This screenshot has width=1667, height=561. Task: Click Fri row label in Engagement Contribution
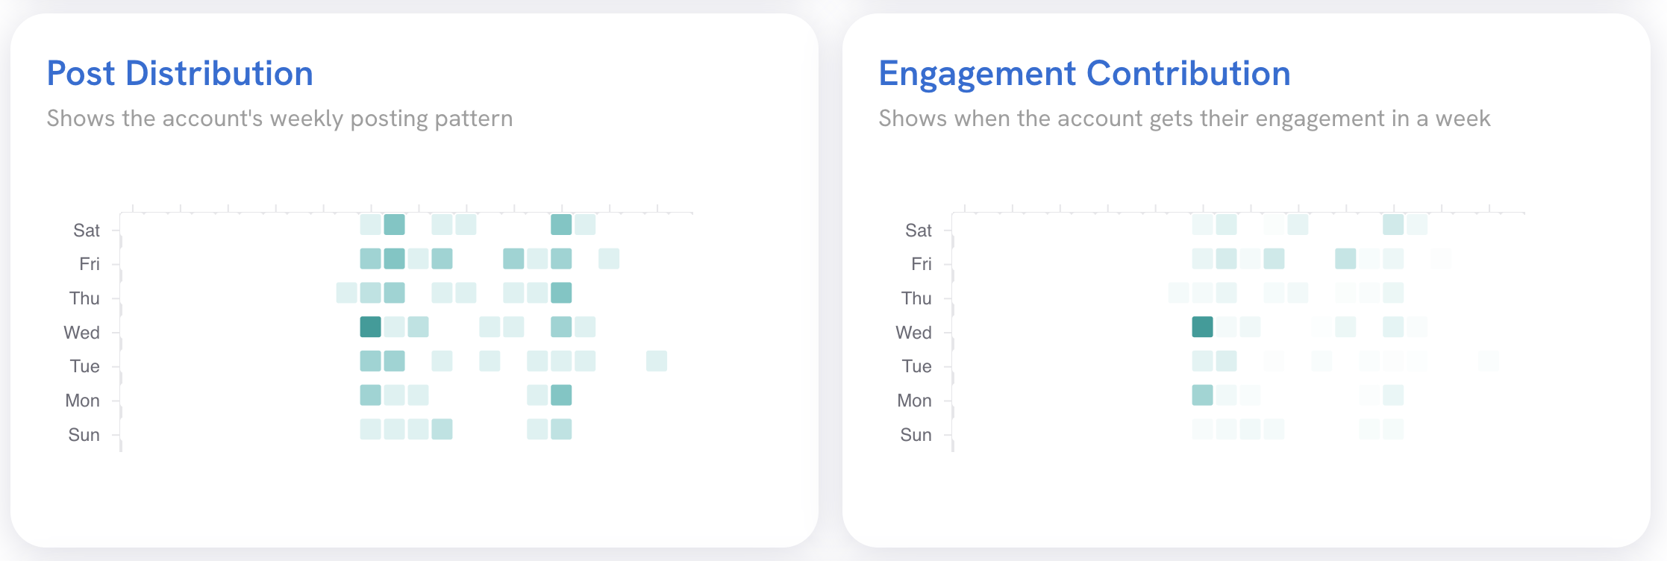[x=922, y=264]
